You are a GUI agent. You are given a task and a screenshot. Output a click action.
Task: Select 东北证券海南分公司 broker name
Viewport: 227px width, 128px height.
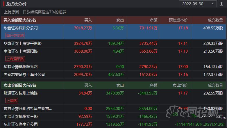pos(21,124)
